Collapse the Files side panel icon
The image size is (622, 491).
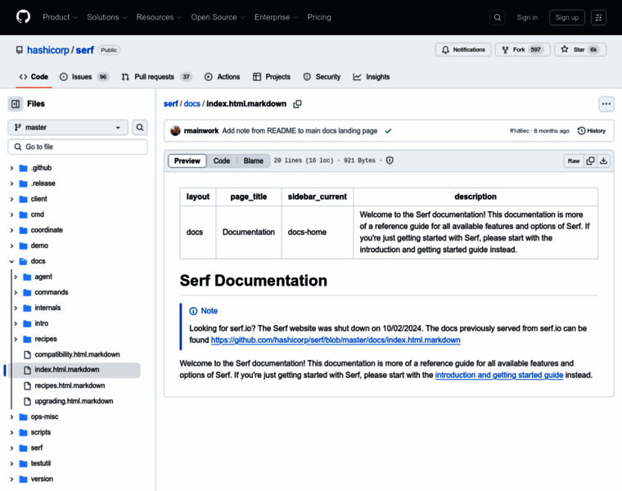[16, 104]
